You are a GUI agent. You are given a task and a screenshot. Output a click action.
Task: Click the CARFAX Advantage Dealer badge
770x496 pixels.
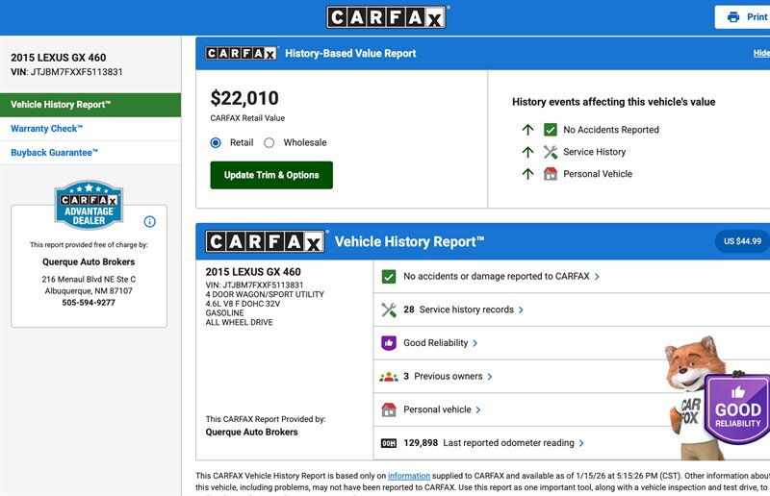pos(90,204)
